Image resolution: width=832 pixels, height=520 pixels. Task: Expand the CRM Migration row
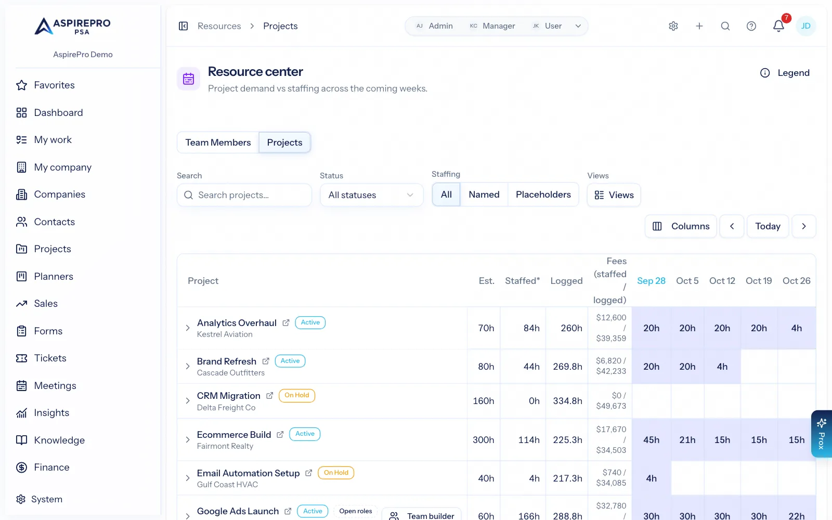pyautogui.click(x=188, y=401)
